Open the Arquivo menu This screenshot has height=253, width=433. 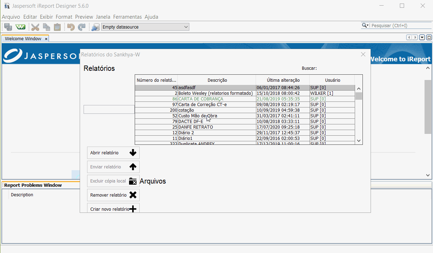point(11,17)
